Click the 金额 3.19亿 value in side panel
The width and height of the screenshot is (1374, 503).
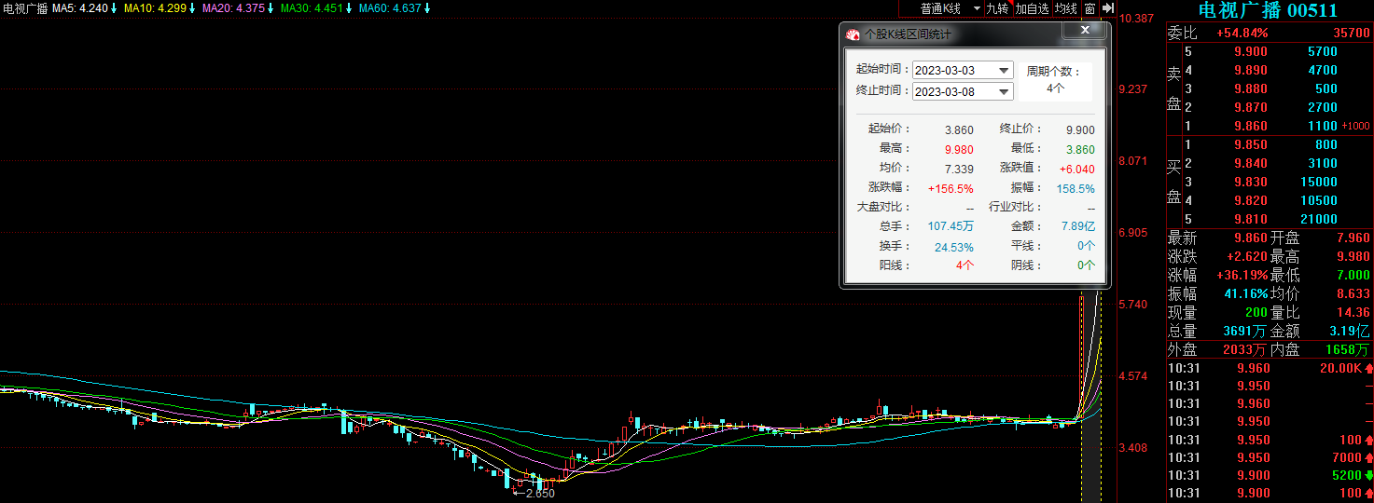(1350, 331)
